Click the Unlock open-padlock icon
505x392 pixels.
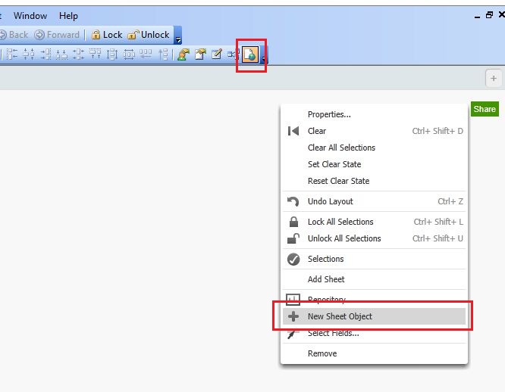(133, 35)
